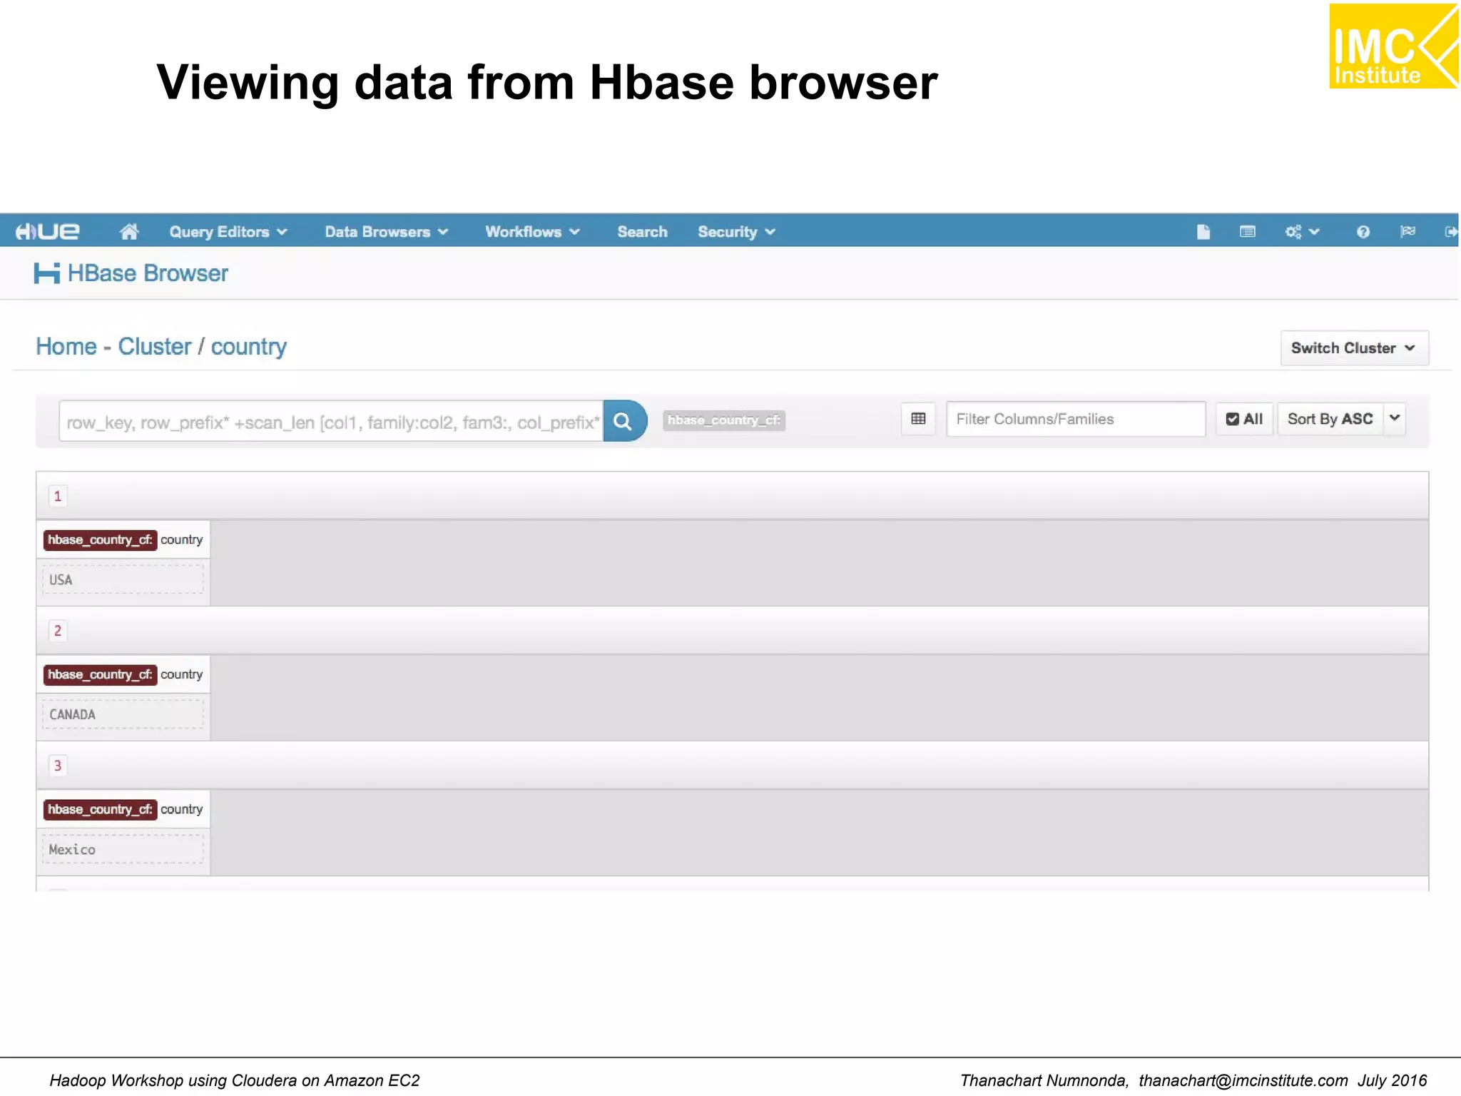Click the CANADA cell value

pos(123,714)
